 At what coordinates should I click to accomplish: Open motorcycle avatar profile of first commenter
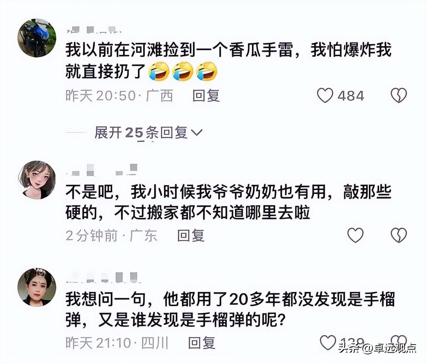(x=37, y=38)
